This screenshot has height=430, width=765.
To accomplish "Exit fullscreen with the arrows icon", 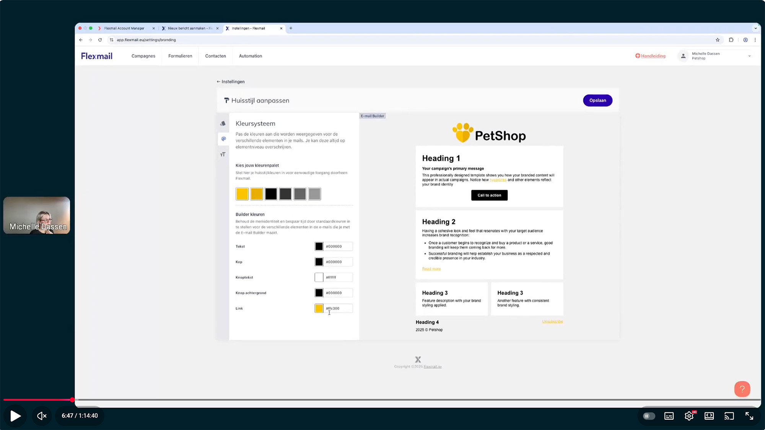I will tap(749, 416).
